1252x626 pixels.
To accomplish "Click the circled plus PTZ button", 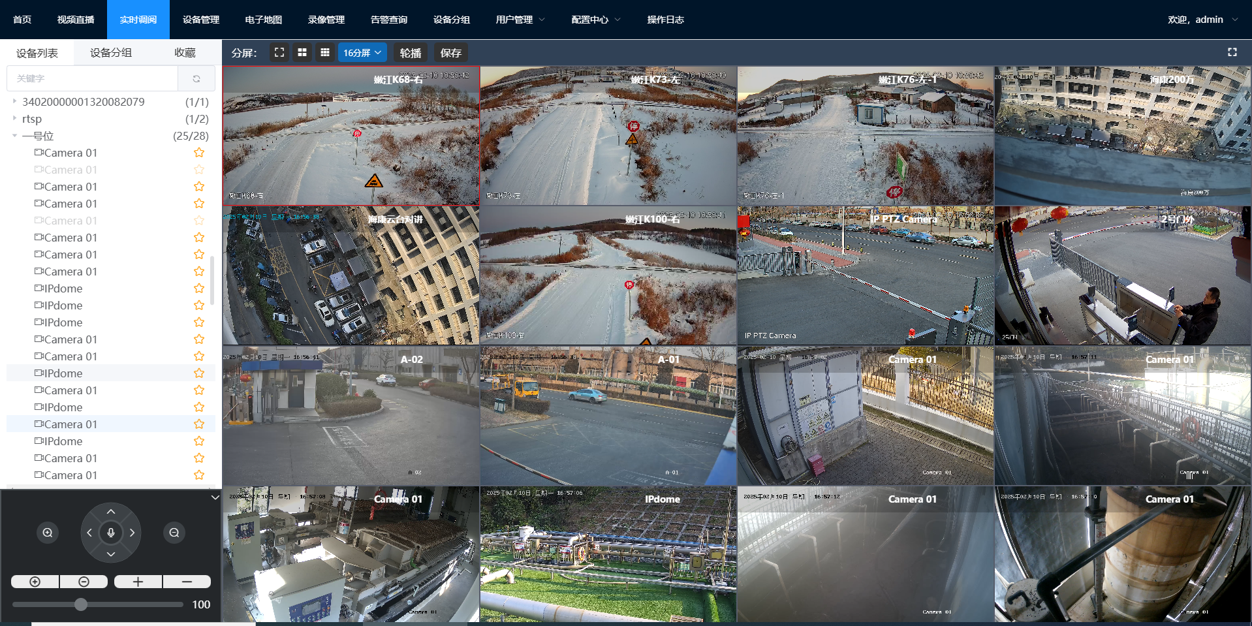I will 35,582.
